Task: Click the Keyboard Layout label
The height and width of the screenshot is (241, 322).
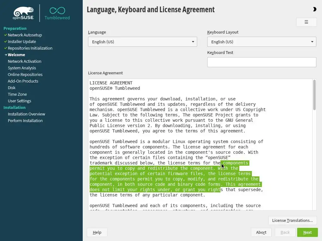Action: 223,32
